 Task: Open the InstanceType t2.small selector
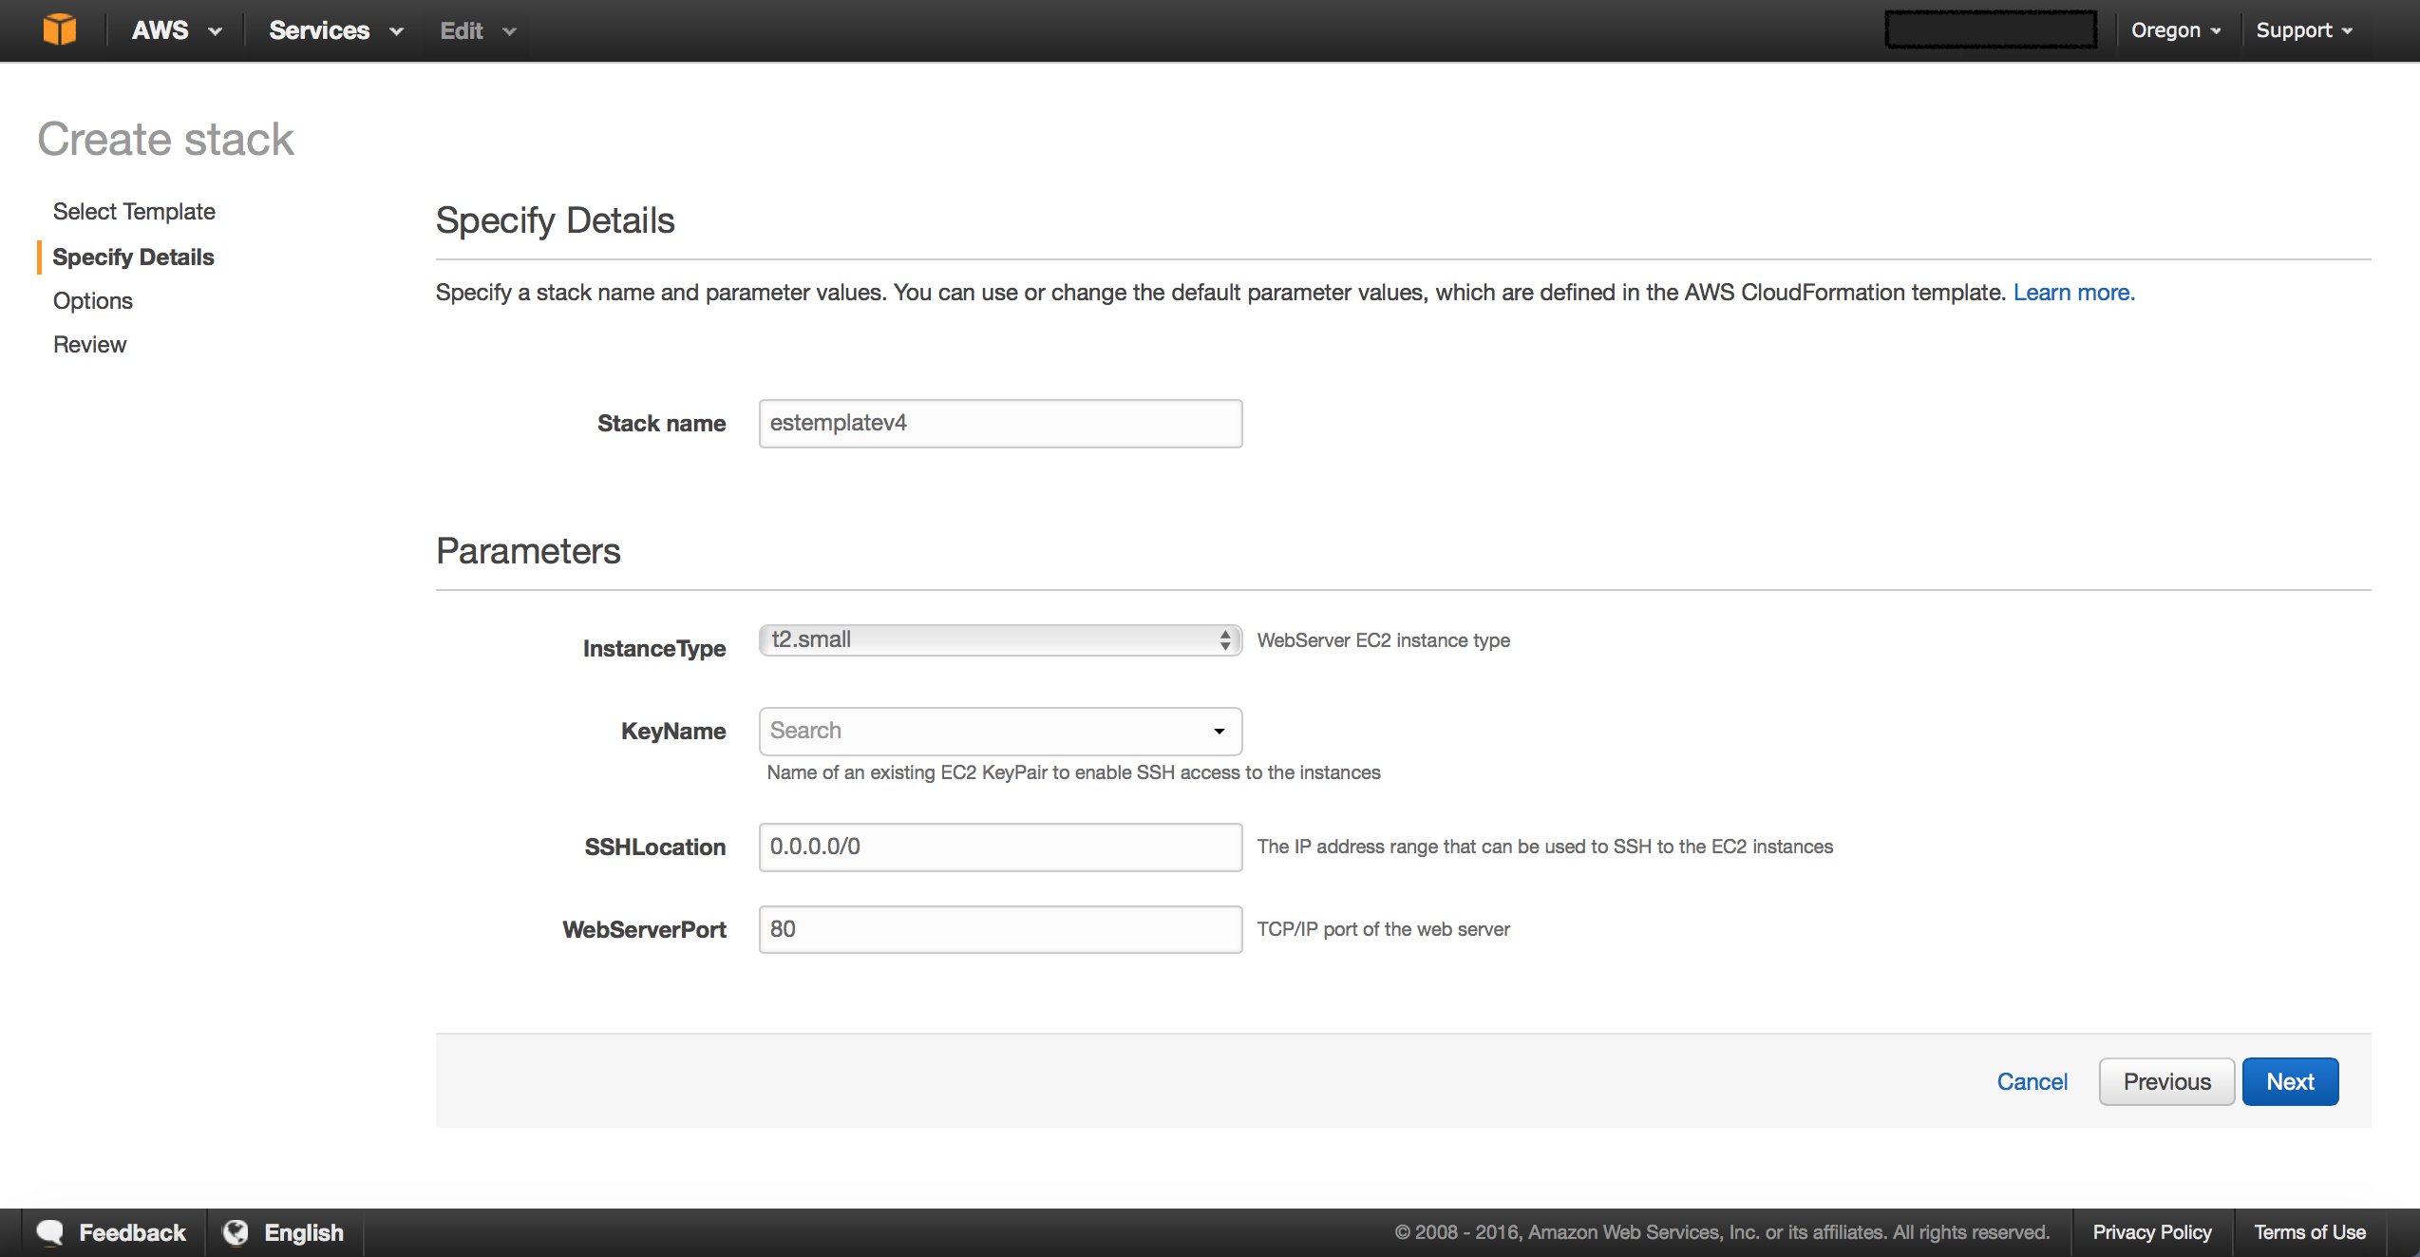(1000, 640)
